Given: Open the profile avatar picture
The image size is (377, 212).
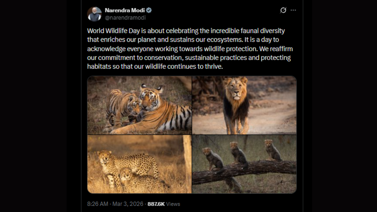Looking at the screenshot, I should coord(94,14).
